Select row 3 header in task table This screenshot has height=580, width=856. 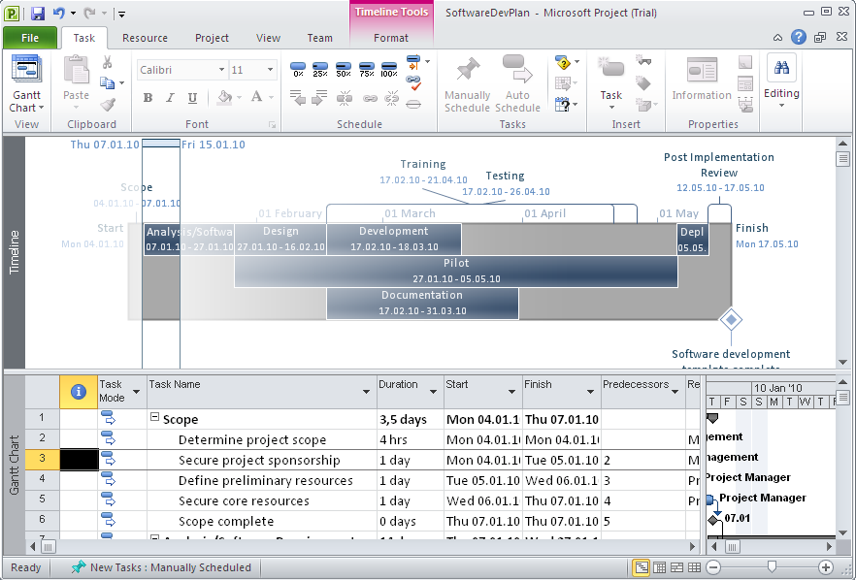tap(42, 460)
